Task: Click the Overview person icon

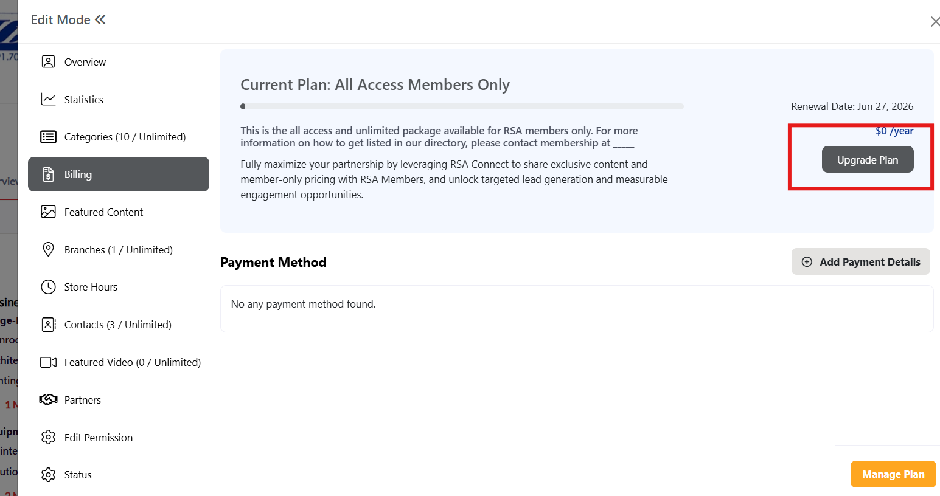Action: [48, 62]
